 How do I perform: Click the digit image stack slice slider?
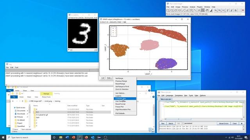click(84, 50)
